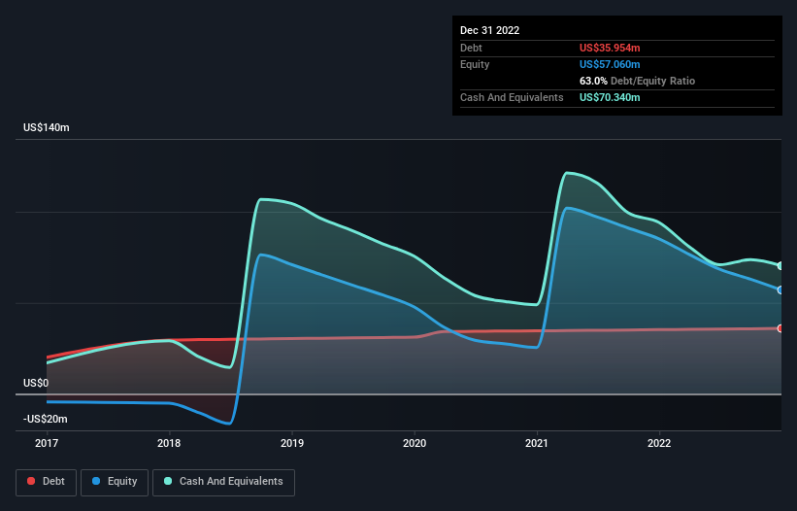Click the -US$20m y-axis label
Viewport: 797px width, 511px height.
click(x=46, y=419)
